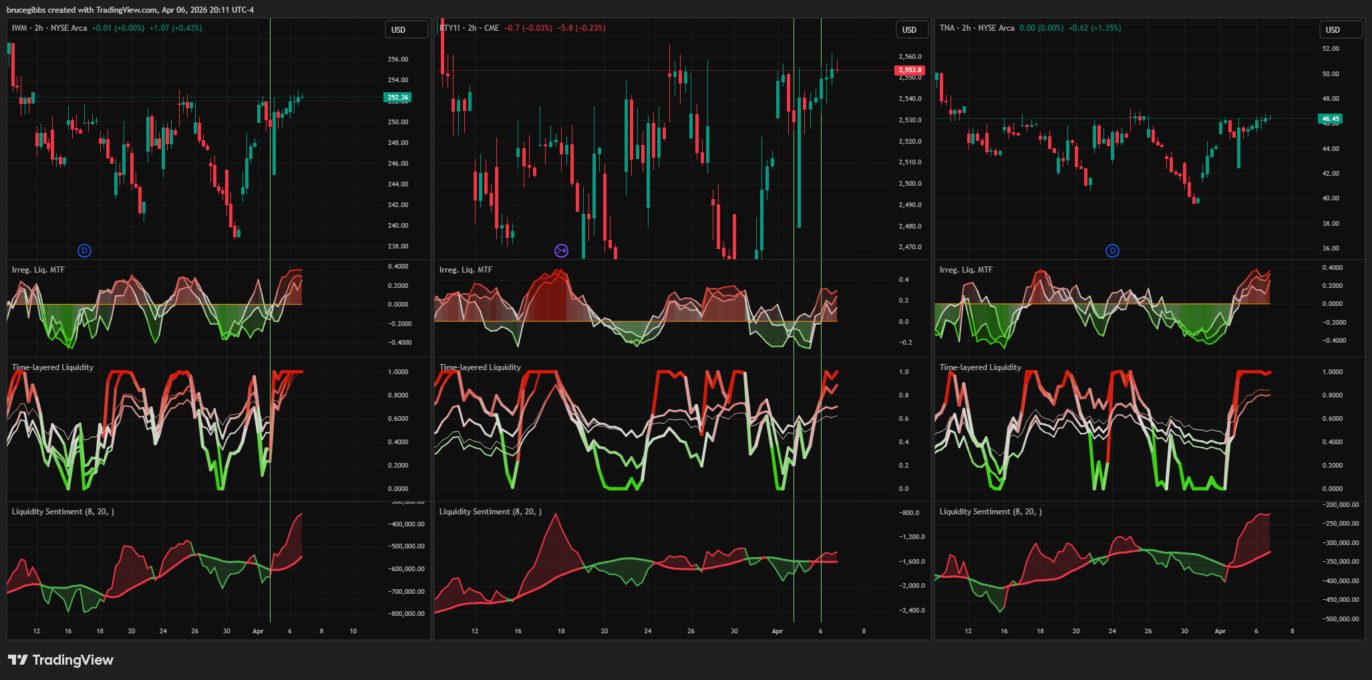Viewport: 1372px width, 680px height.
Task: Click the brucegibbs created with TradingView.com header
Action: [130, 10]
